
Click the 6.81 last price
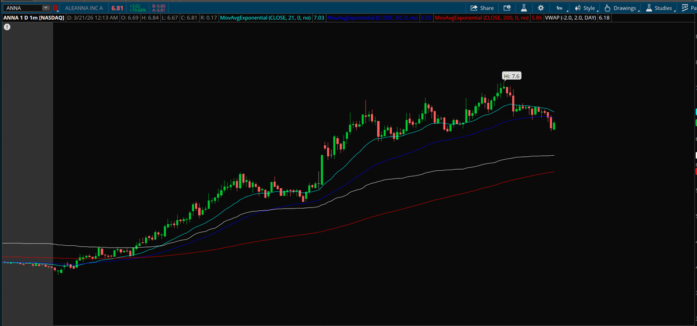click(x=117, y=8)
